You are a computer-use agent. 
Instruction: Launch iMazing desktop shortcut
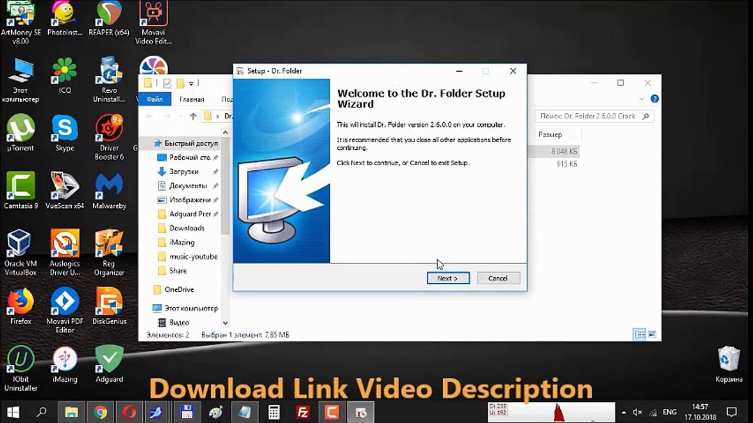click(65, 364)
